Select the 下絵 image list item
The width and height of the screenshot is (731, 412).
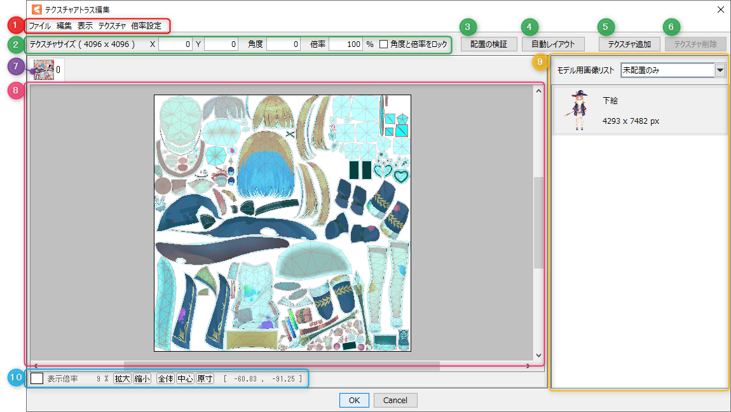pyautogui.click(x=639, y=111)
